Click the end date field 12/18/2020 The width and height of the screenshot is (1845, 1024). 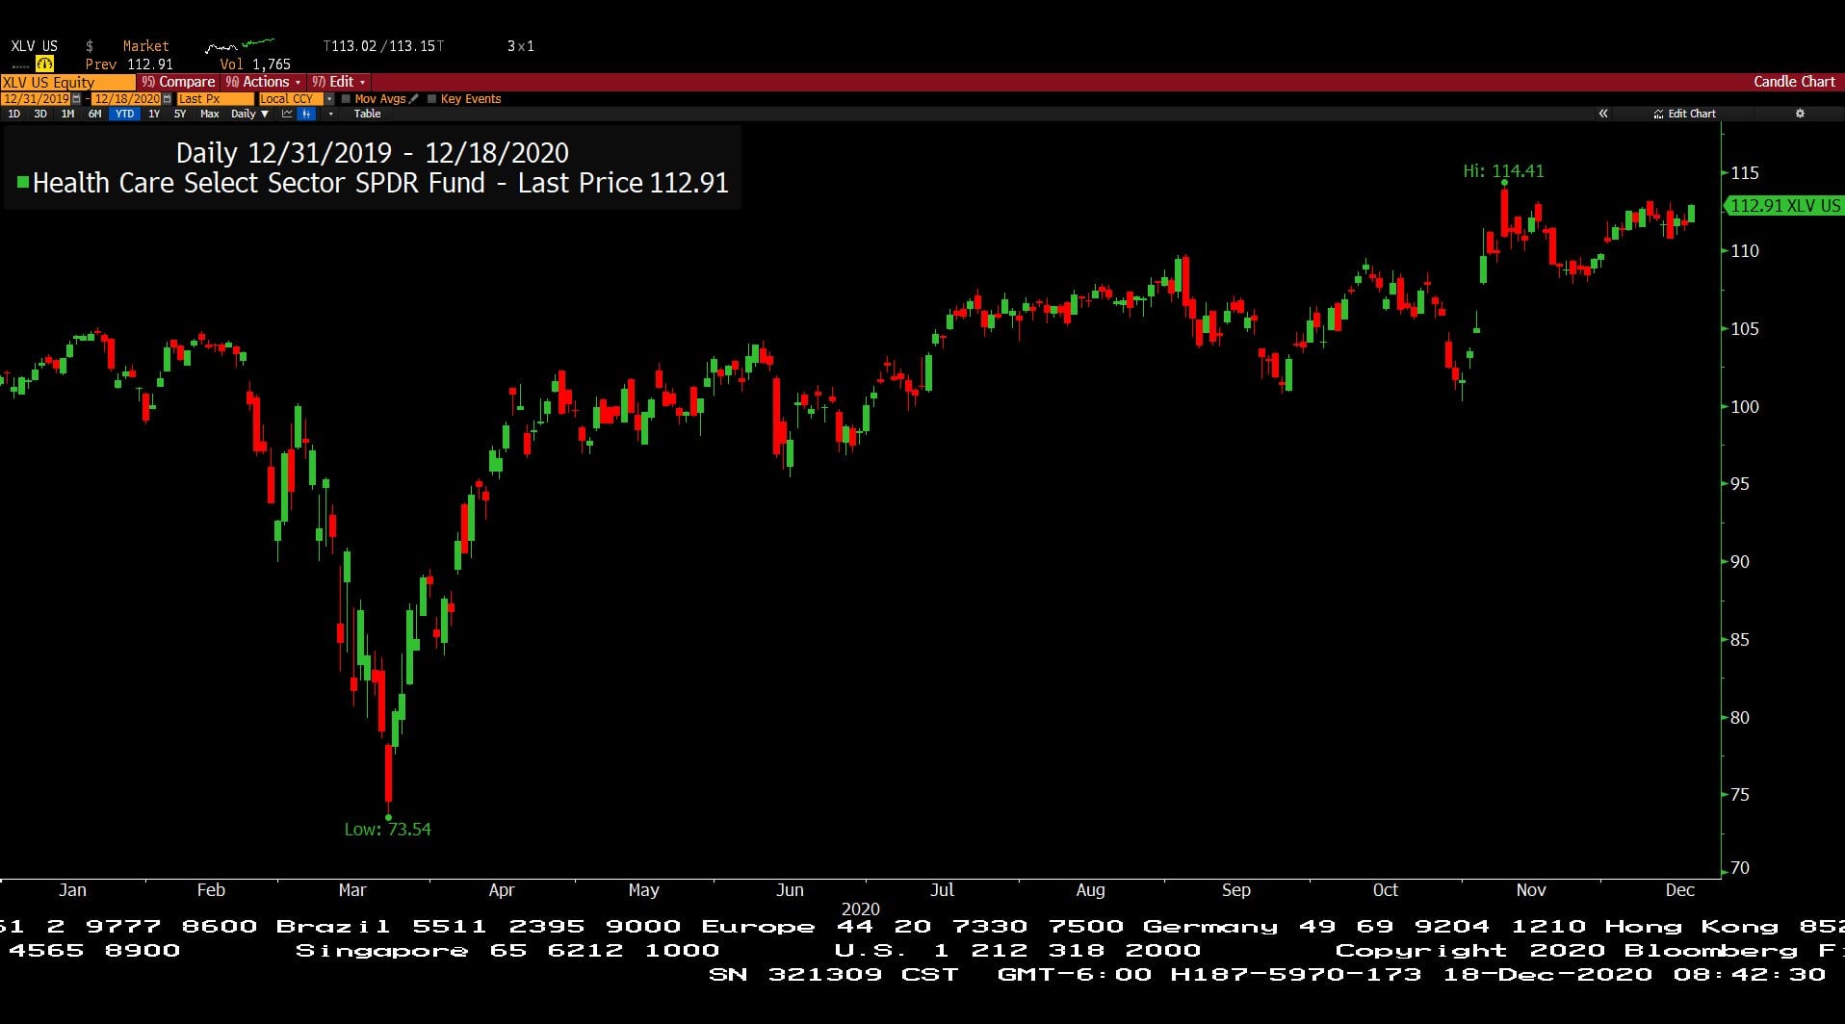point(126,98)
